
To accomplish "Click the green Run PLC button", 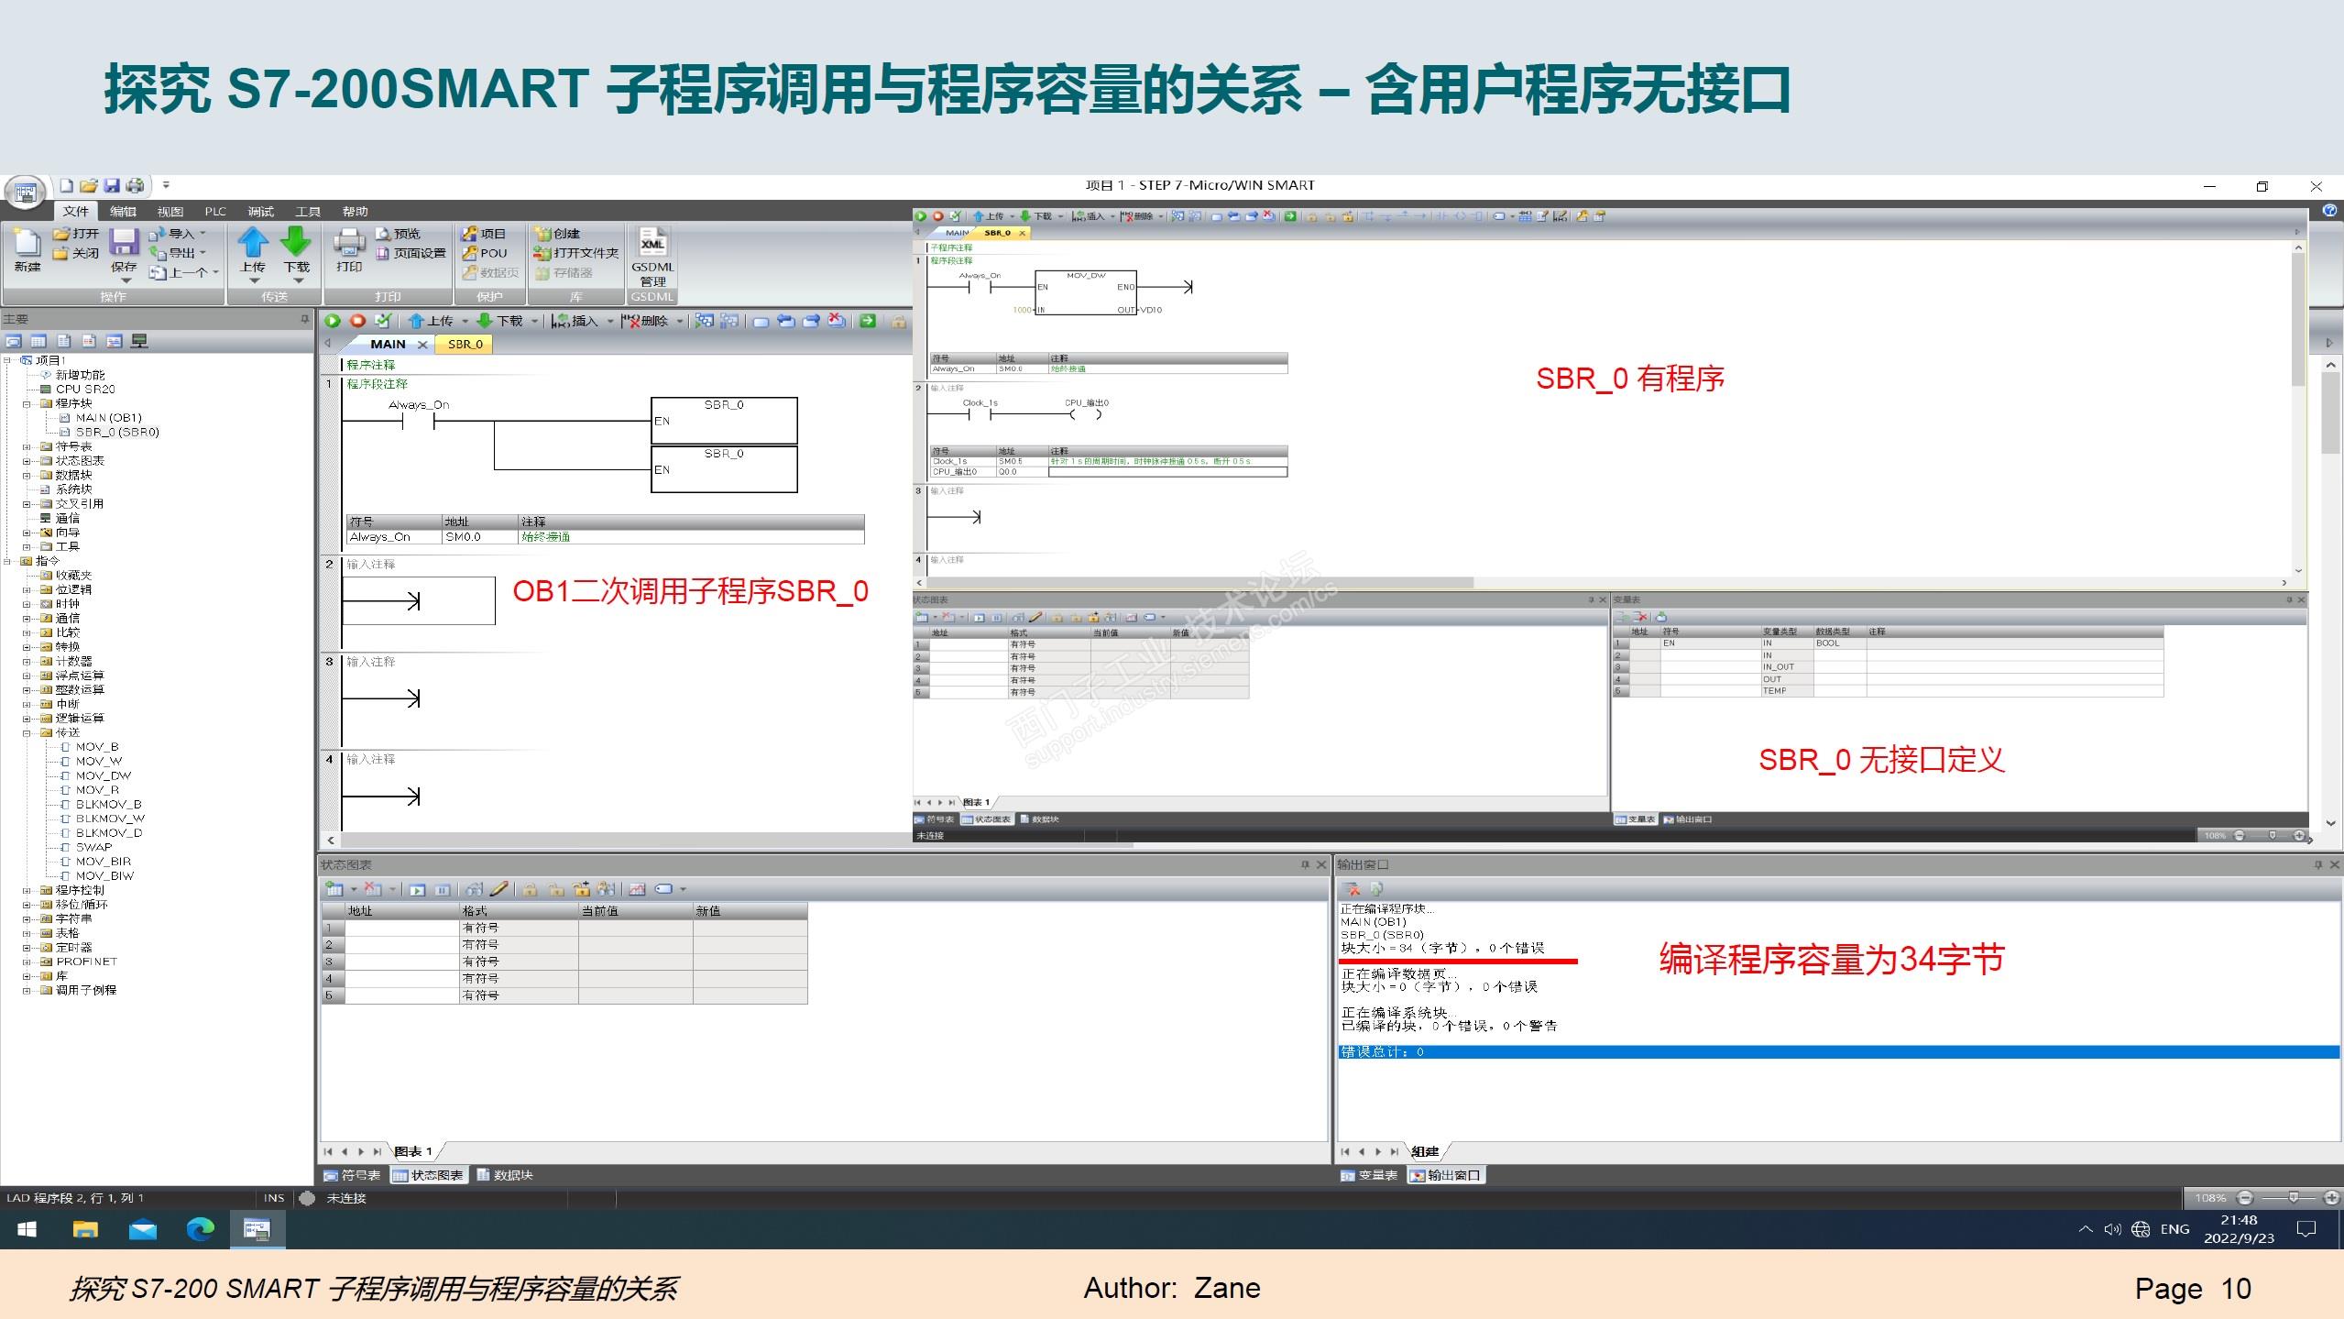I will pyautogui.click(x=333, y=321).
